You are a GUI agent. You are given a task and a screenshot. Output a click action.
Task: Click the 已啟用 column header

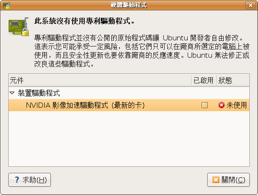coord(204,80)
